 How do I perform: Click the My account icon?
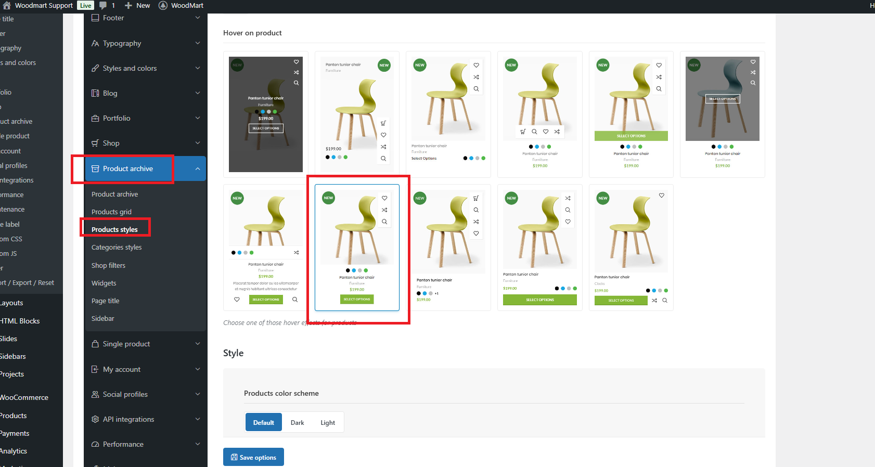95,369
